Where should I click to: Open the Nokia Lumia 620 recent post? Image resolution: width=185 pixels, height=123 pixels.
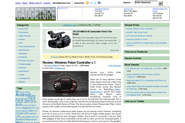click(147, 44)
